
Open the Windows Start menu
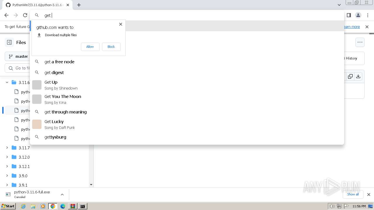8,206
